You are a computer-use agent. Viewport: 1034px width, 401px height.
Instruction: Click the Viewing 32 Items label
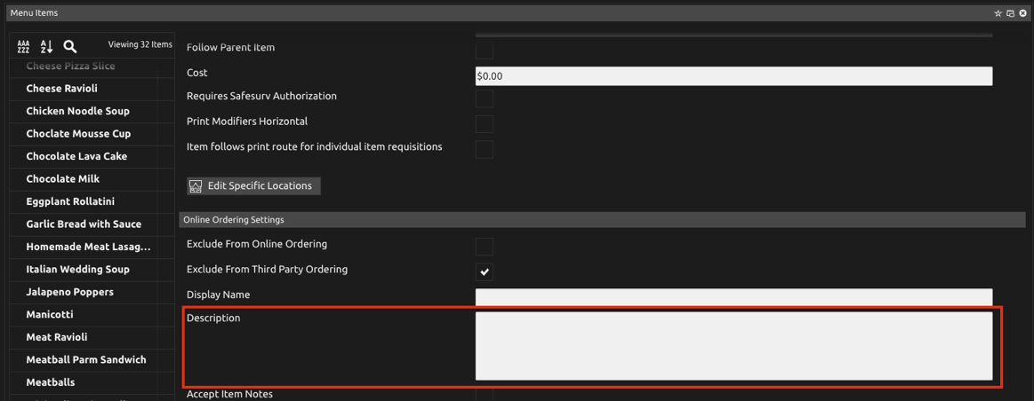pos(140,44)
